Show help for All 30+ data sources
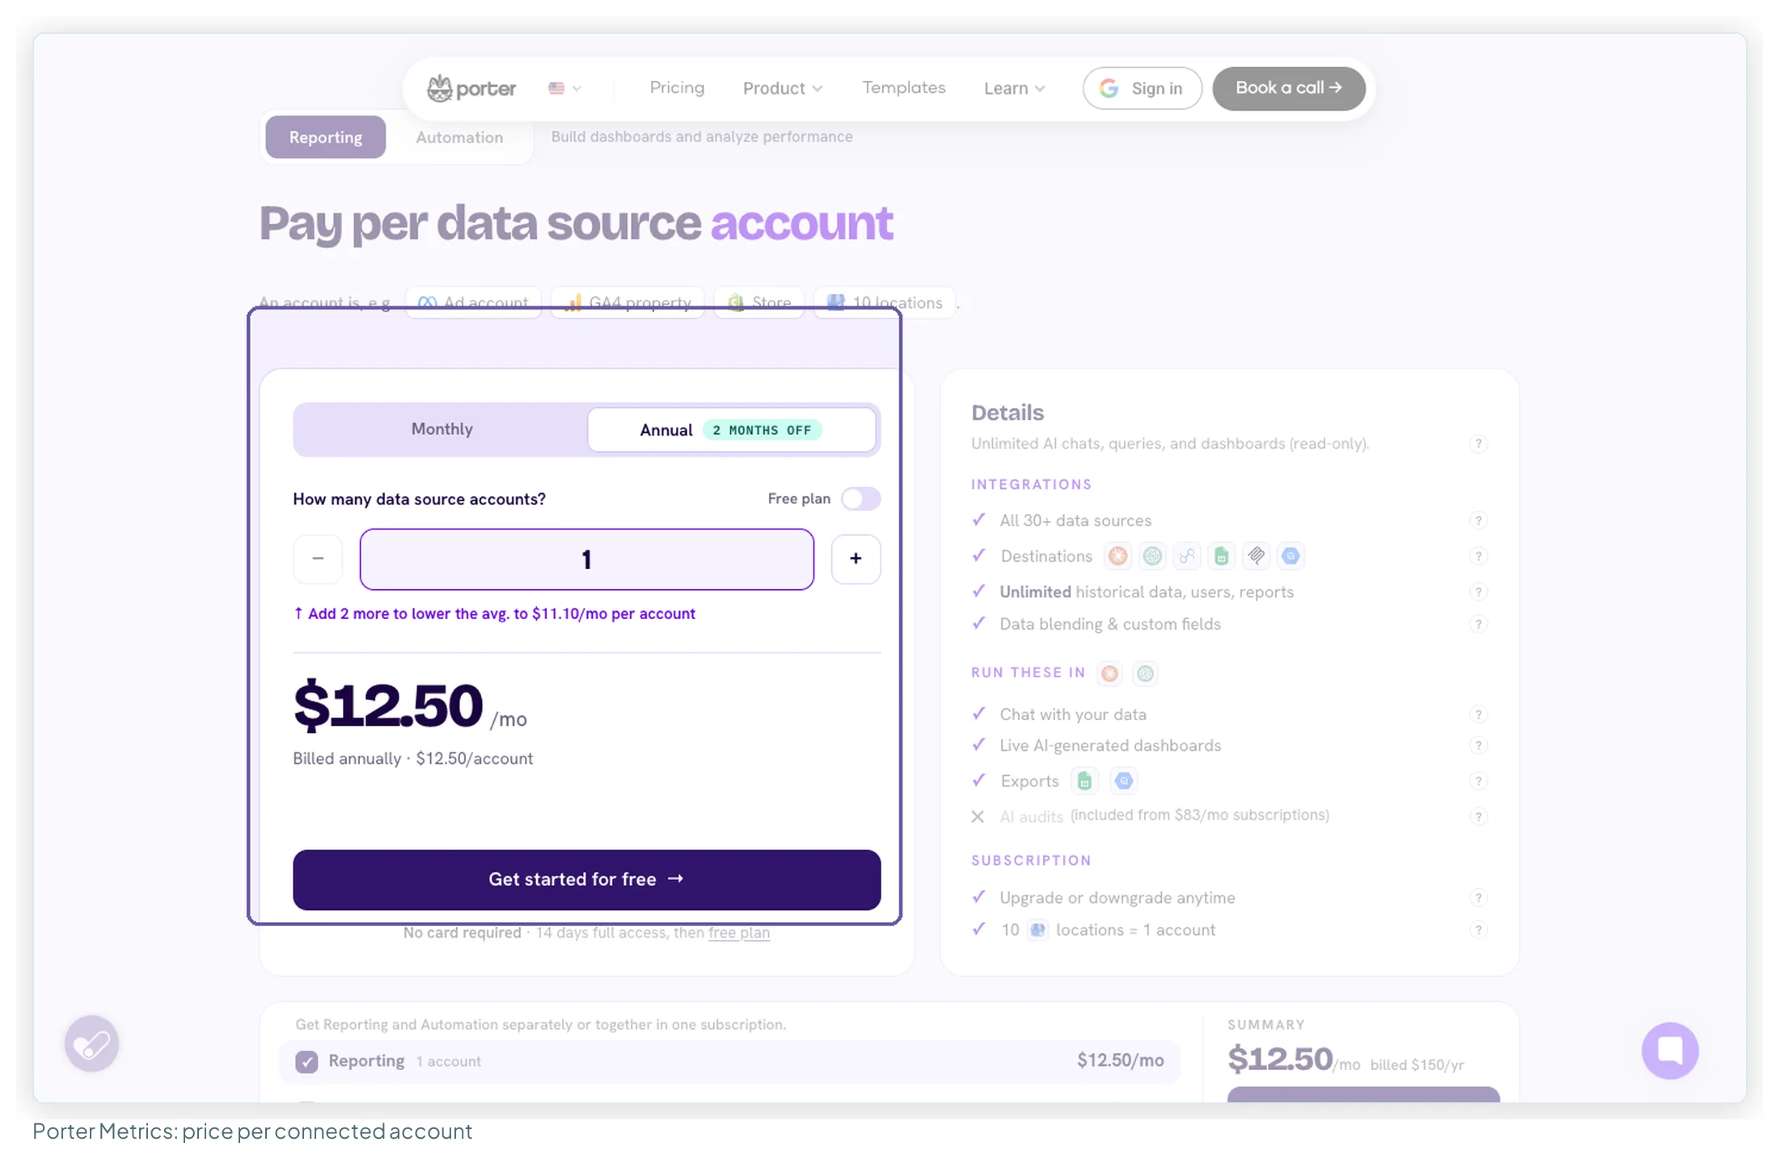 (1478, 520)
